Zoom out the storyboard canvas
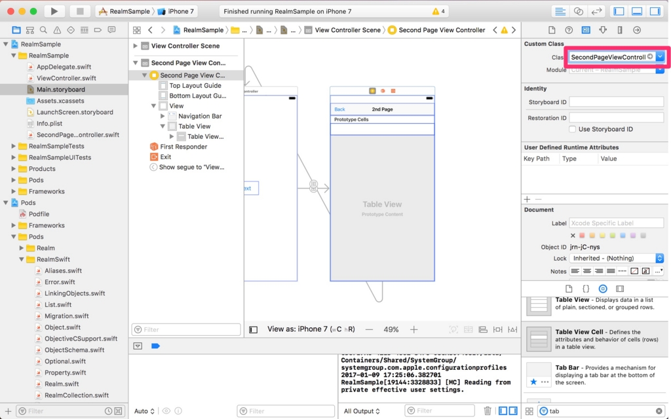The width and height of the screenshot is (671, 419). tap(369, 330)
